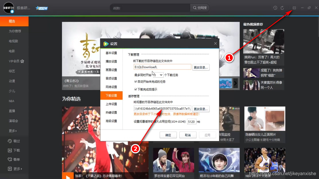
Task: Open the watch history clock icon in title bar
Action: coord(275,8)
